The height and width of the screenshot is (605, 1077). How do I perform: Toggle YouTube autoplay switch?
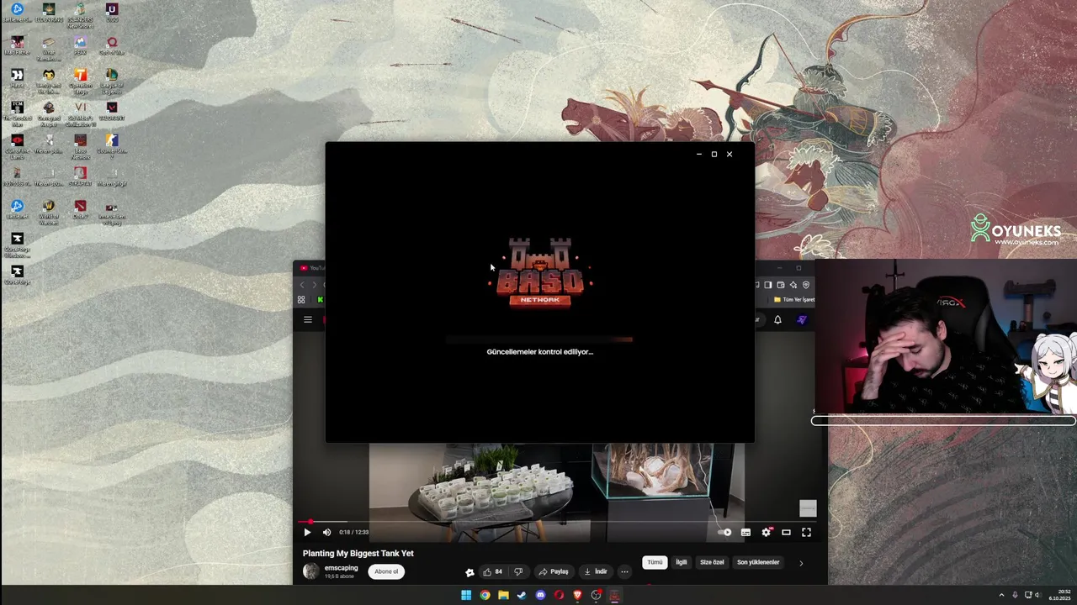(724, 532)
